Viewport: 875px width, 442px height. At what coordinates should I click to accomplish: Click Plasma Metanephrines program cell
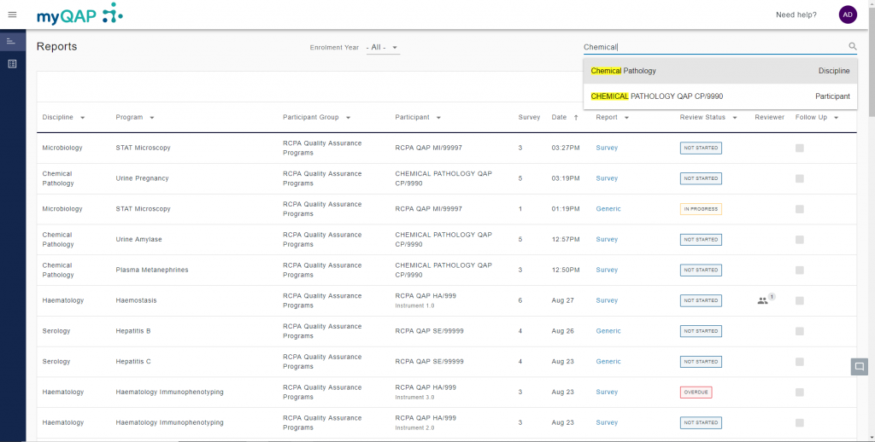[152, 270]
